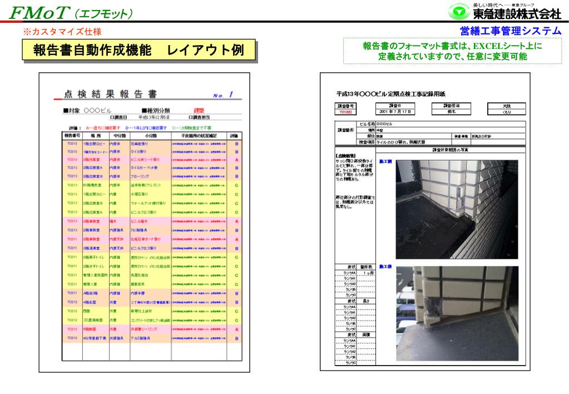
Task: Click the red 建築 classification value
Action: click(199, 110)
